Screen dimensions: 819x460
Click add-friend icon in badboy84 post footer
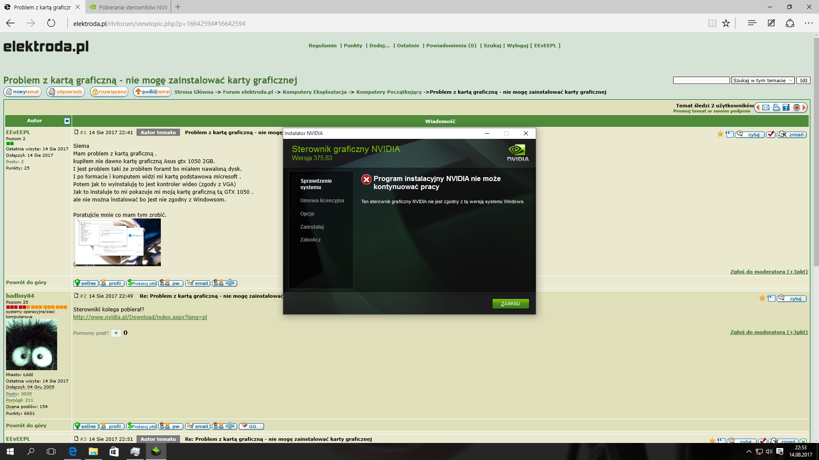click(x=224, y=426)
